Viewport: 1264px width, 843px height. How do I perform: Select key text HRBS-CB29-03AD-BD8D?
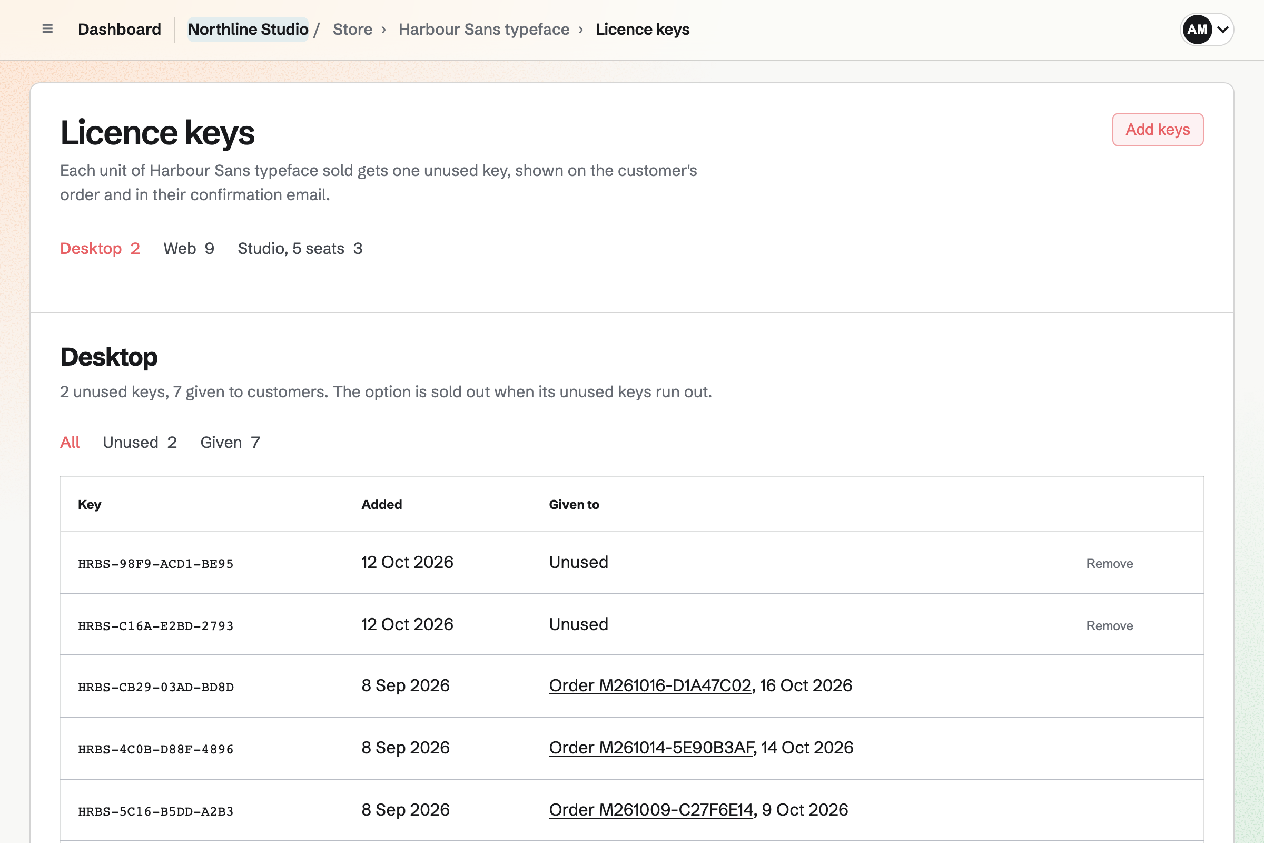(x=156, y=687)
